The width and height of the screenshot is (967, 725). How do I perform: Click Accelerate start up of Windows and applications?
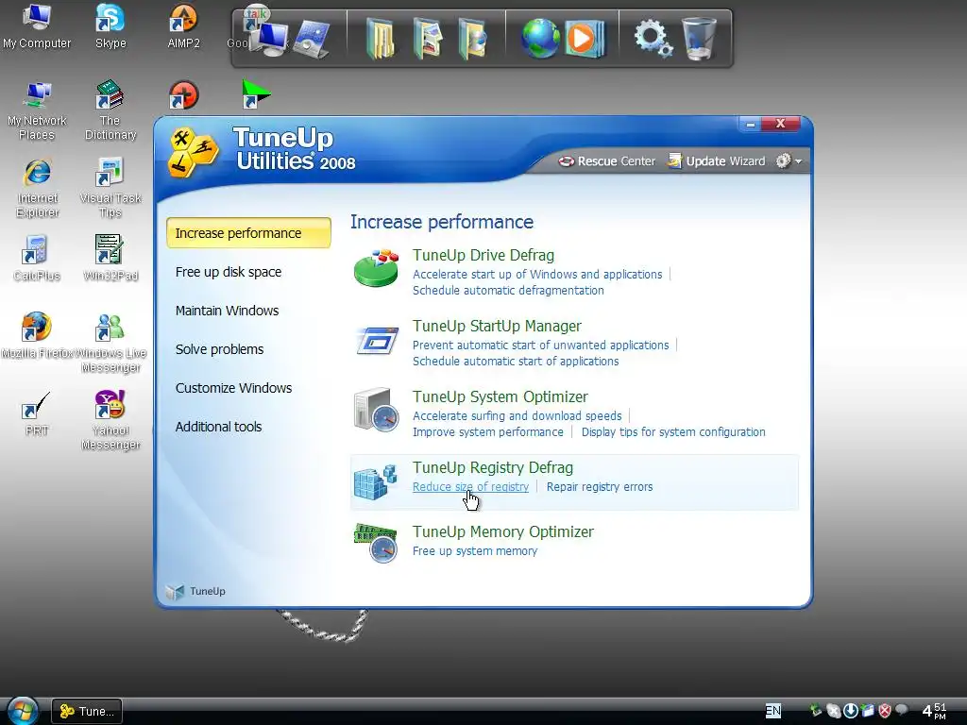[x=537, y=275]
